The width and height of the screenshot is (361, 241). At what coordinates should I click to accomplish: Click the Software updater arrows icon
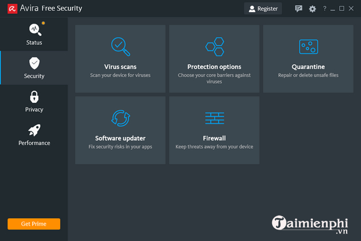120,118
